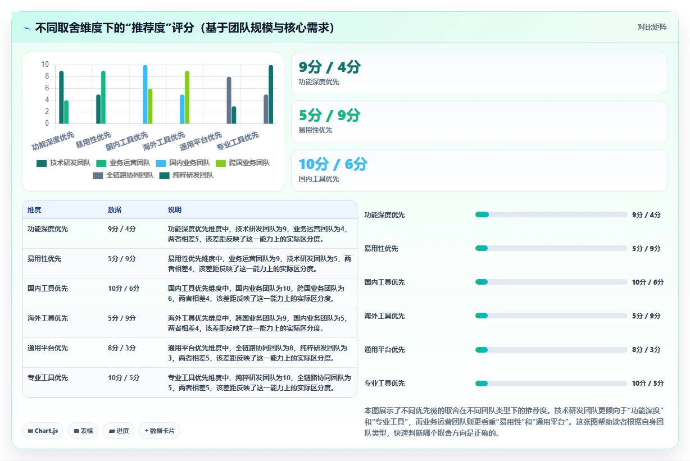This screenshot has height=461, width=690.
Task: Click the page title 不同取舍维度下的推荐度评分
Action: click(185, 28)
